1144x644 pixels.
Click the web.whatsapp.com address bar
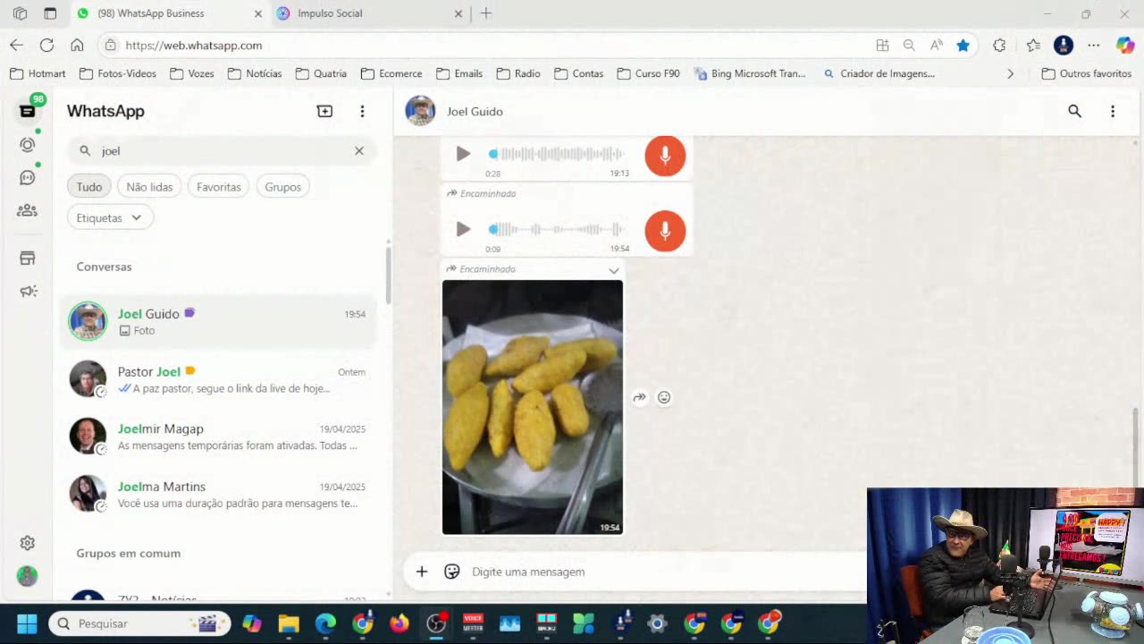tap(483, 45)
